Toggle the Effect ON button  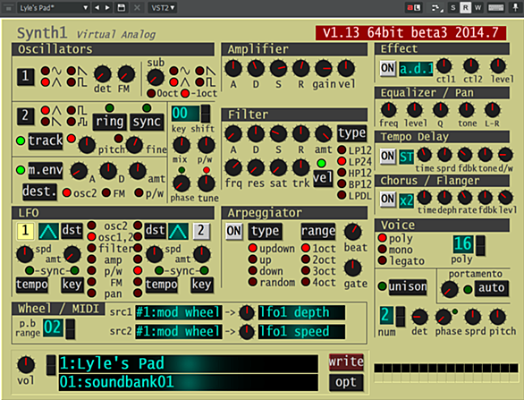(388, 68)
